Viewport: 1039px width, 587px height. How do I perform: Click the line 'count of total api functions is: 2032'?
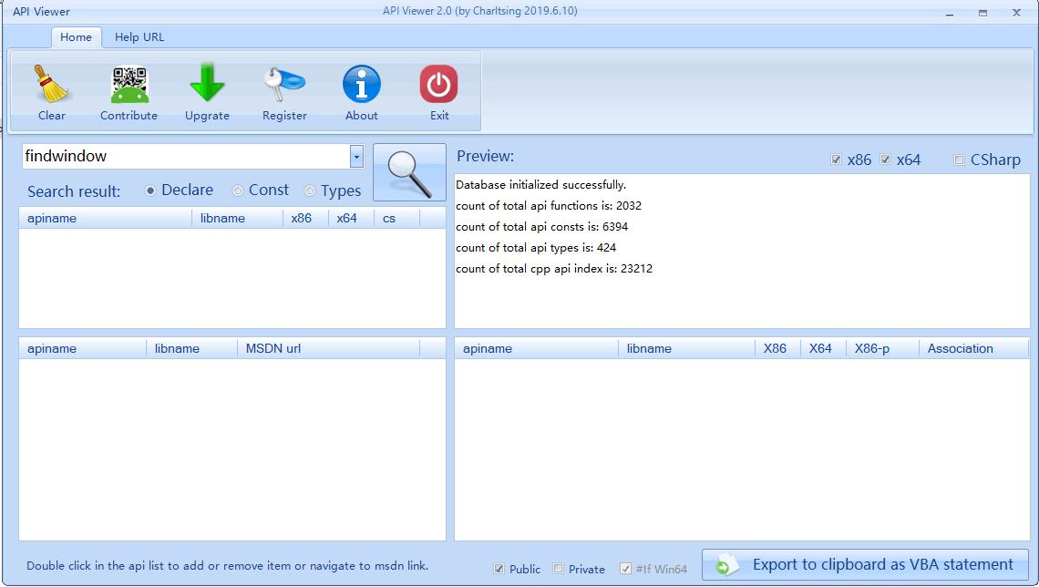[x=549, y=206]
